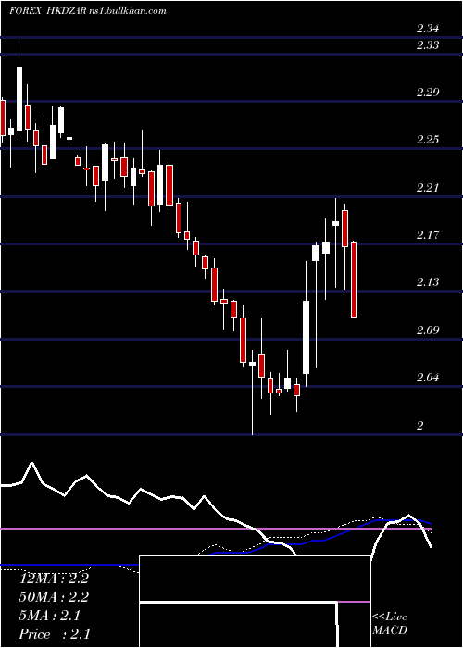Select the 2.33 price axis label
The width and height of the screenshot is (463, 648).
click(428, 44)
